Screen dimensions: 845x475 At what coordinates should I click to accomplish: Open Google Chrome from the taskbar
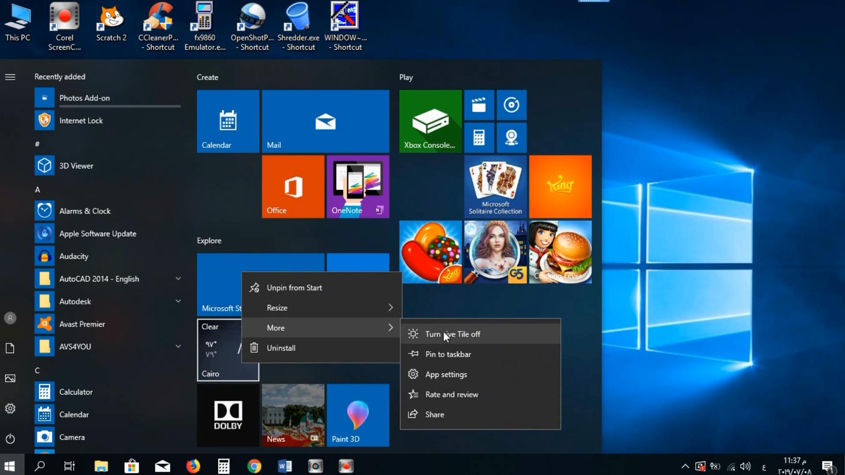[254, 466]
